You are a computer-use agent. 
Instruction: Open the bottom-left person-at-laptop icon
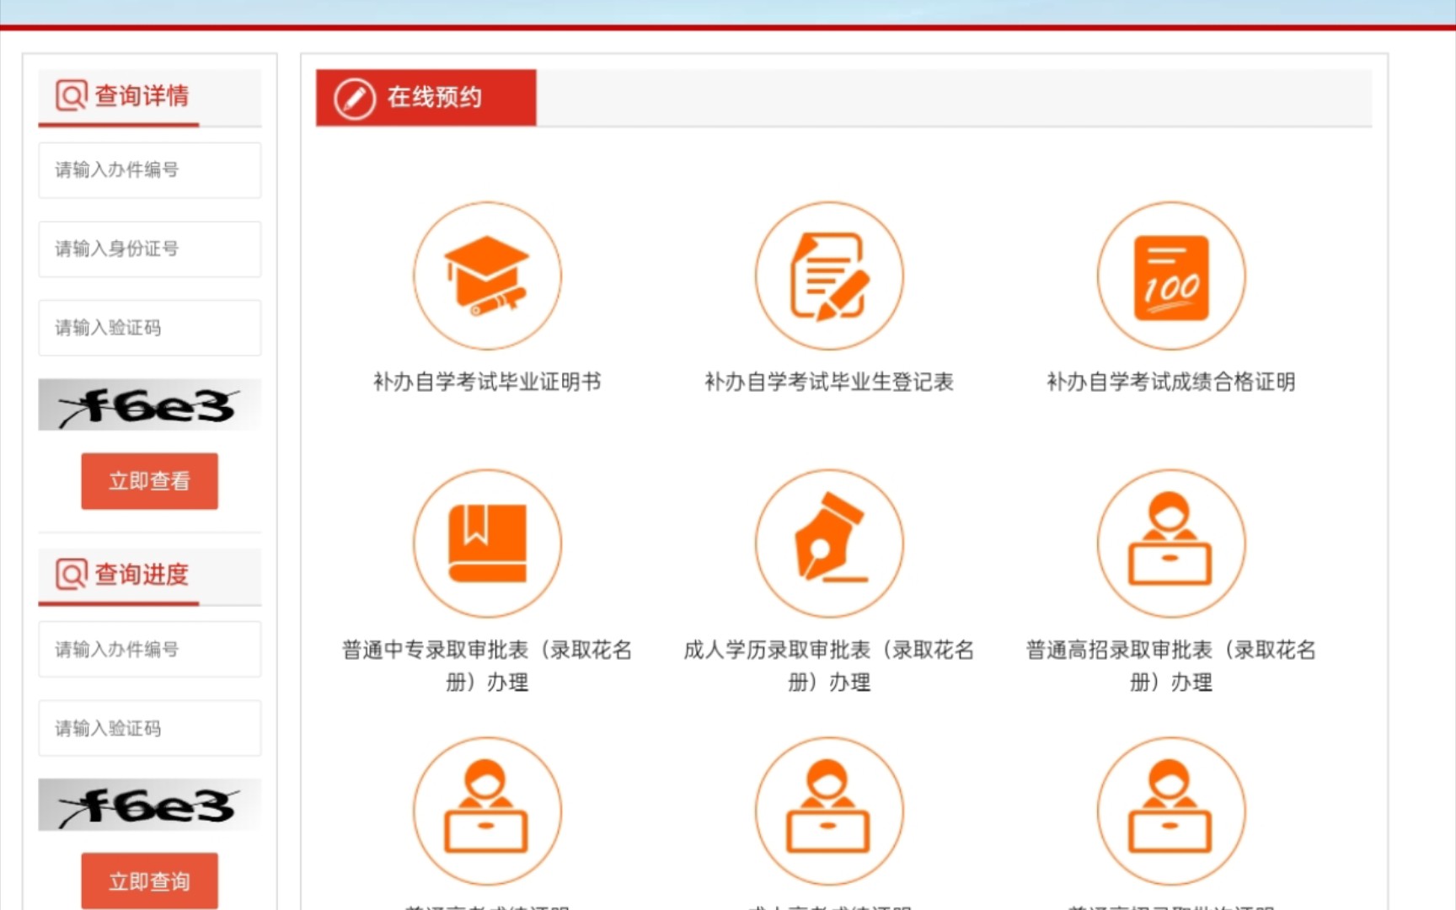pyautogui.click(x=487, y=811)
